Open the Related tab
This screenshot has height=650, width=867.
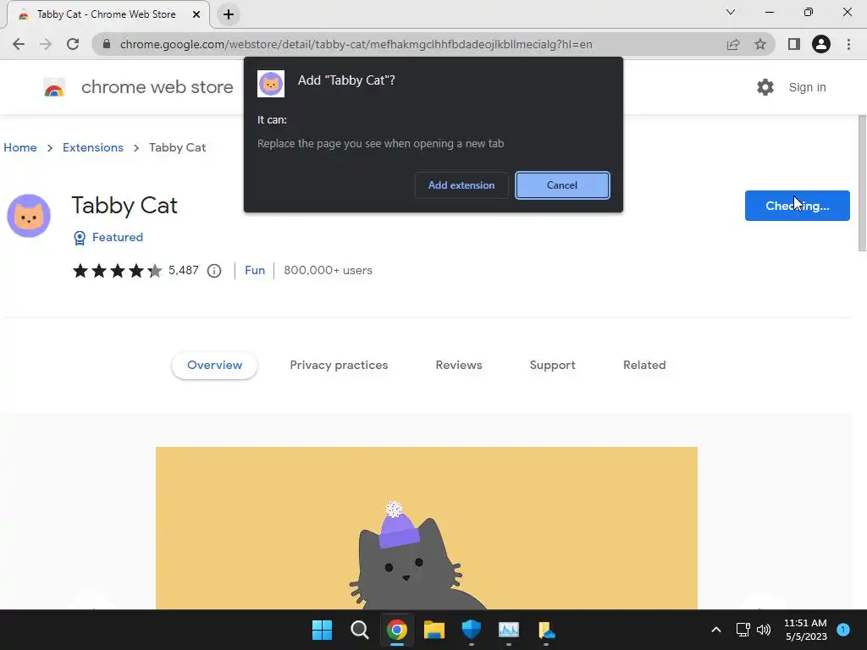tap(644, 366)
